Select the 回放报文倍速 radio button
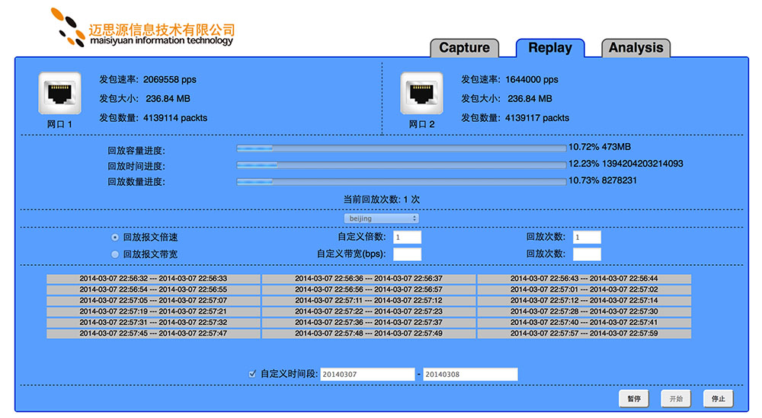This screenshot has width=762, height=418. (115, 238)
